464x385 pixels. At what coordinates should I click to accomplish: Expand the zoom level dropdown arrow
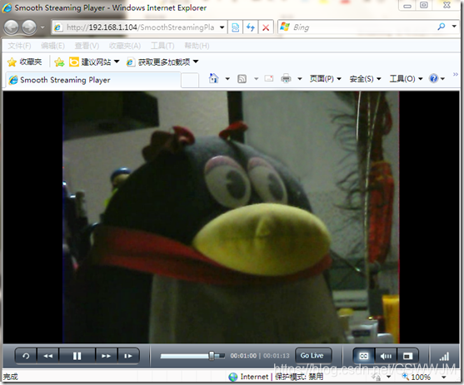443,377
